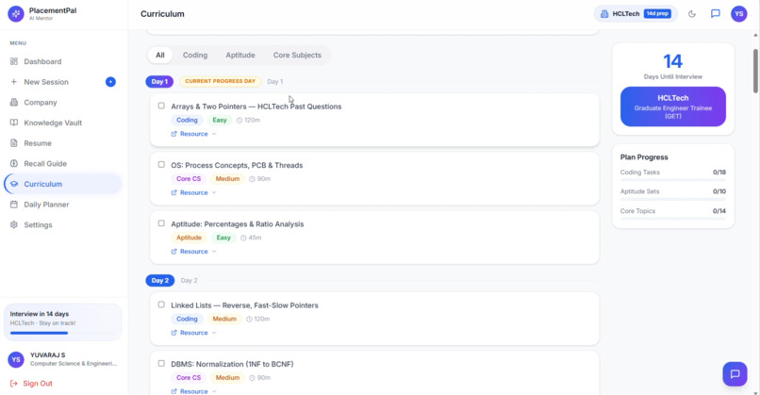Click the Day 1 blue pill badge
The image size is (760, 395).
tap(159, 81)
